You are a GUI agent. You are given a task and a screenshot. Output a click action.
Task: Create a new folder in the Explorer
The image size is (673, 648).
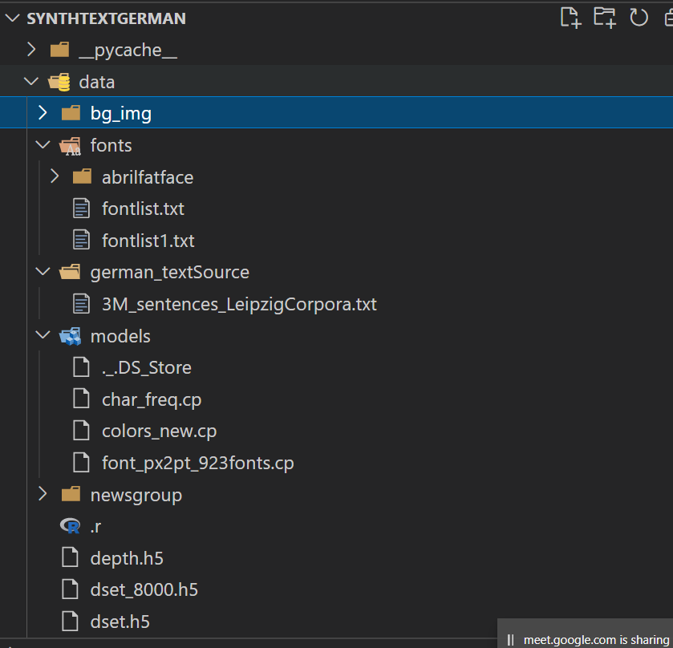[x=604, y=17]
